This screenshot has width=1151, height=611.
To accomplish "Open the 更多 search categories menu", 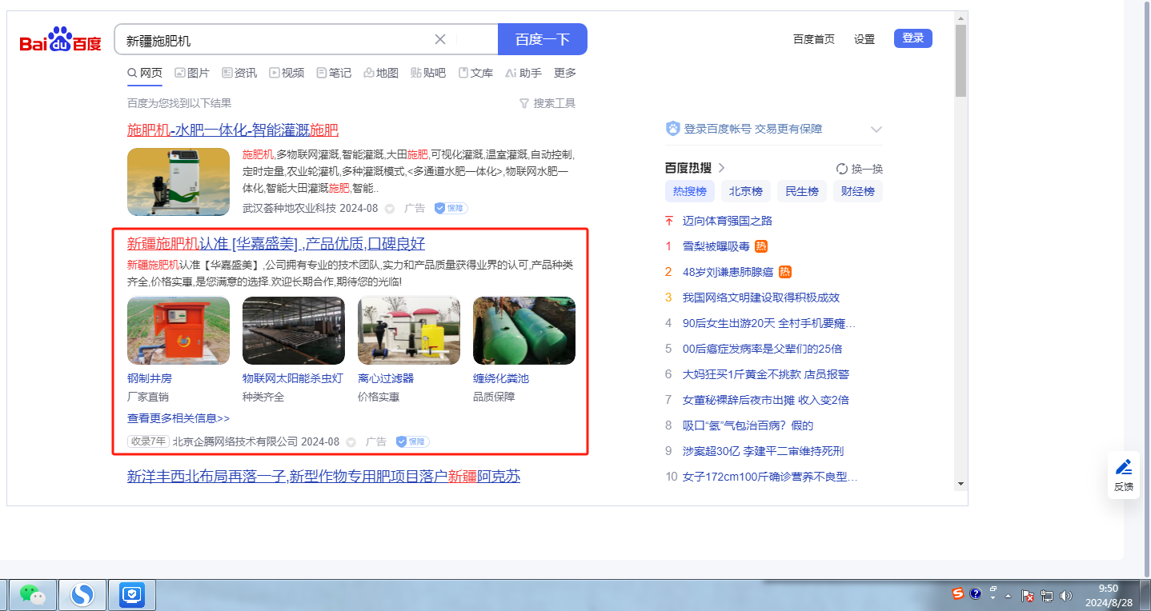I will point(565,73).
